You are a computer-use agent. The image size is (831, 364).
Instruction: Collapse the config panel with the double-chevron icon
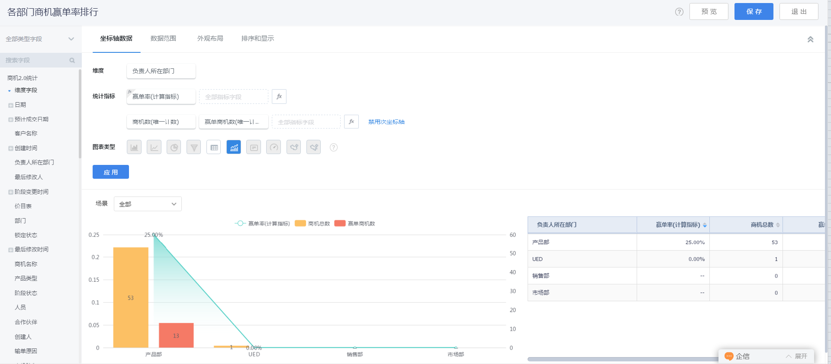point(810,39)
